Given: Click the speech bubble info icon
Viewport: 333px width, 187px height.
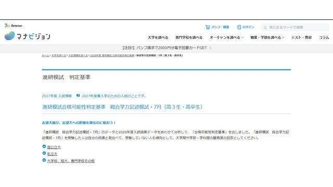Looking at the screenshot, I should [78, 96].
